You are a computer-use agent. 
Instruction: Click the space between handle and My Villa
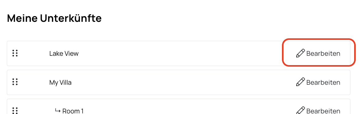[x=34, y=82]
